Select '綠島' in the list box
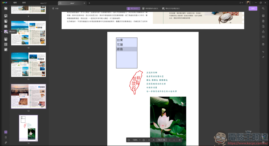The image size is (269, 146). coord(127,49)
